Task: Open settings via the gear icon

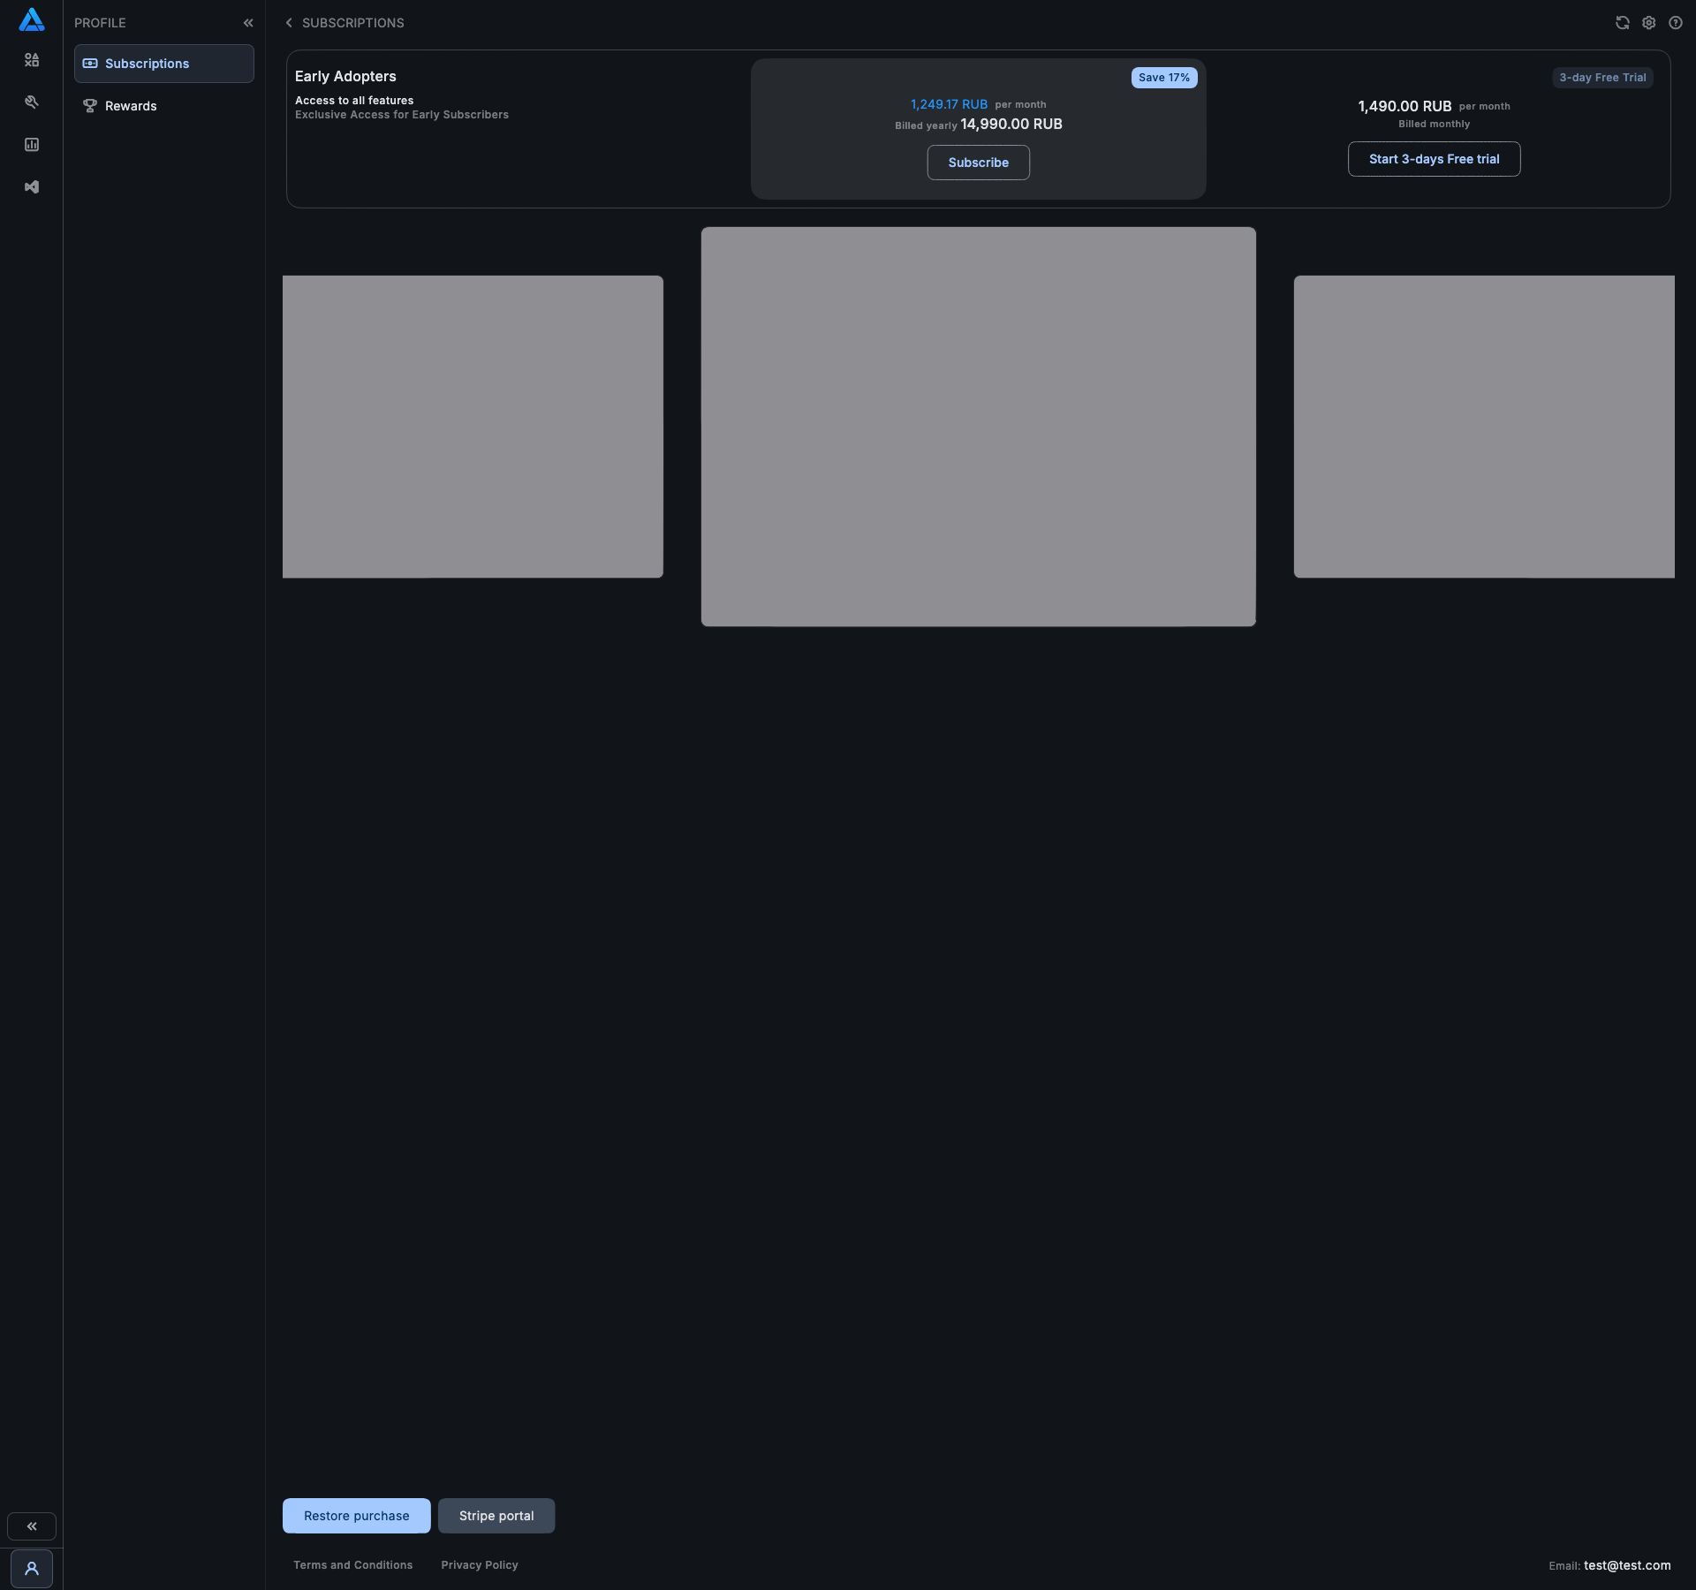Action: point(1648,23)
